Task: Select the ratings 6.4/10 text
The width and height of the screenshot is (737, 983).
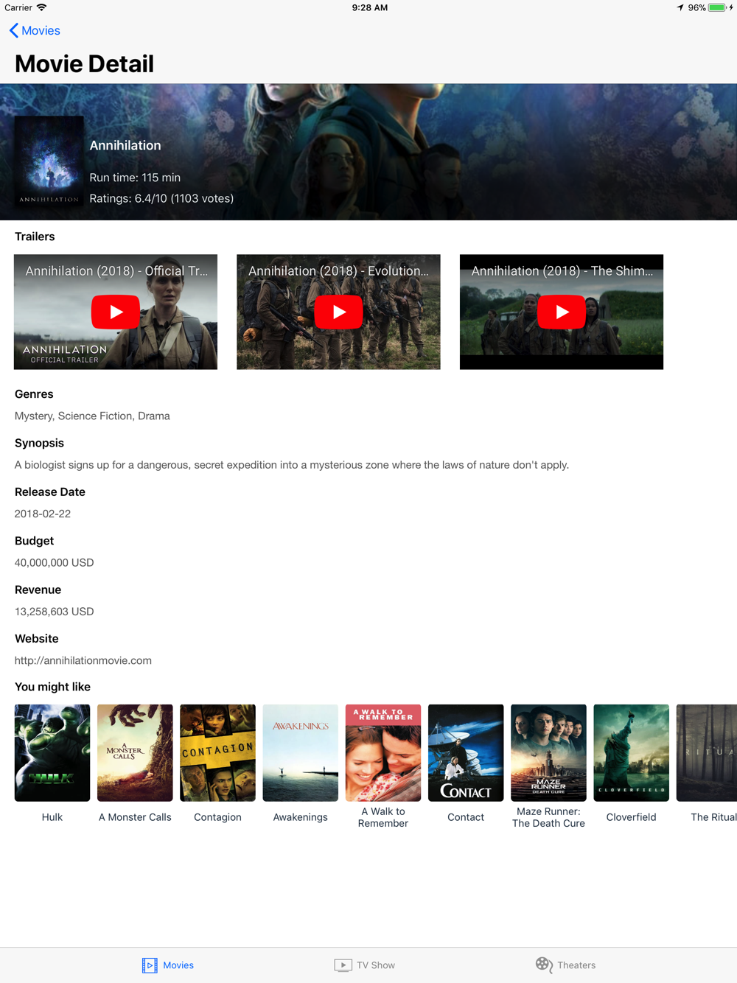Action: coord(161,198)
